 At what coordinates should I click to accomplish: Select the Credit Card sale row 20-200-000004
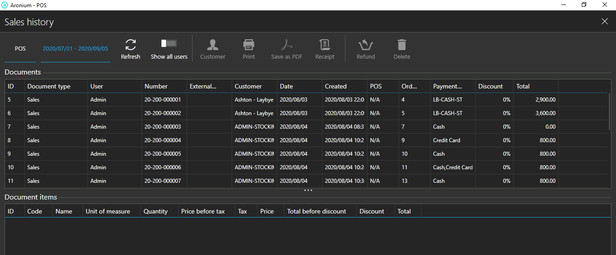[x=162, y=140]
